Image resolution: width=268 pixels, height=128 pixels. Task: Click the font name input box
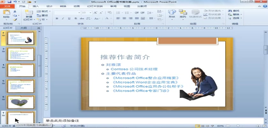pos(67,13)
